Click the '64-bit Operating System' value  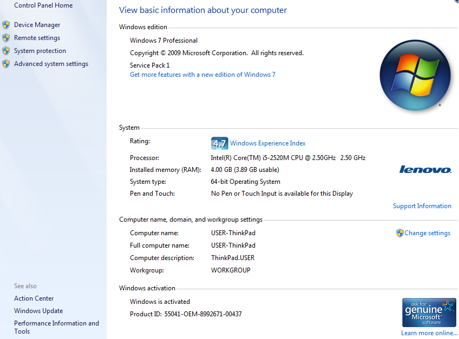pos(245,182)
